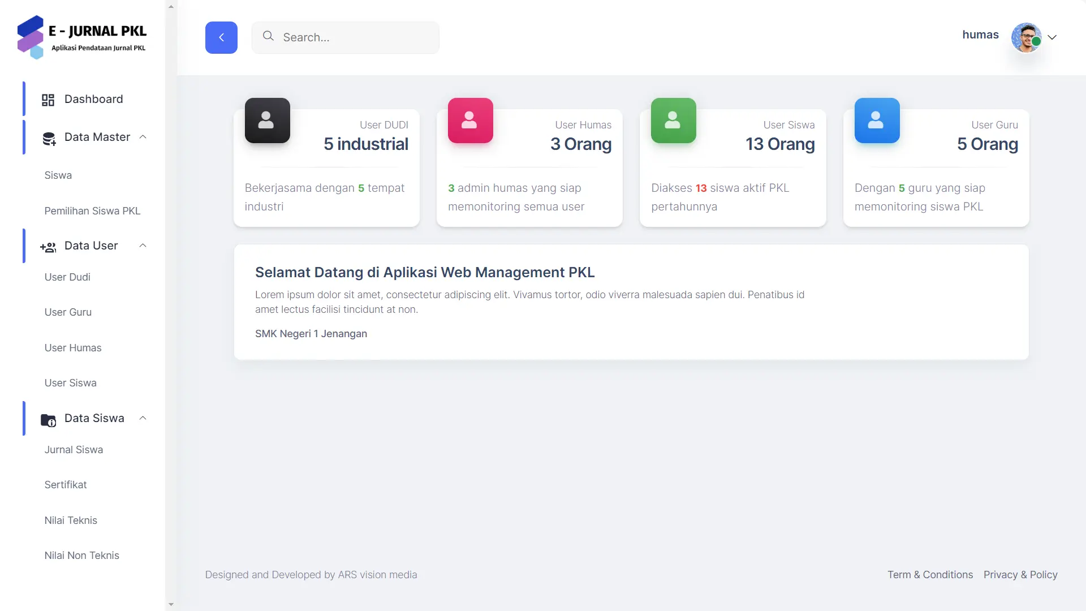Go to User Dudi page
1086x611 pixels.
click(67, 277)
